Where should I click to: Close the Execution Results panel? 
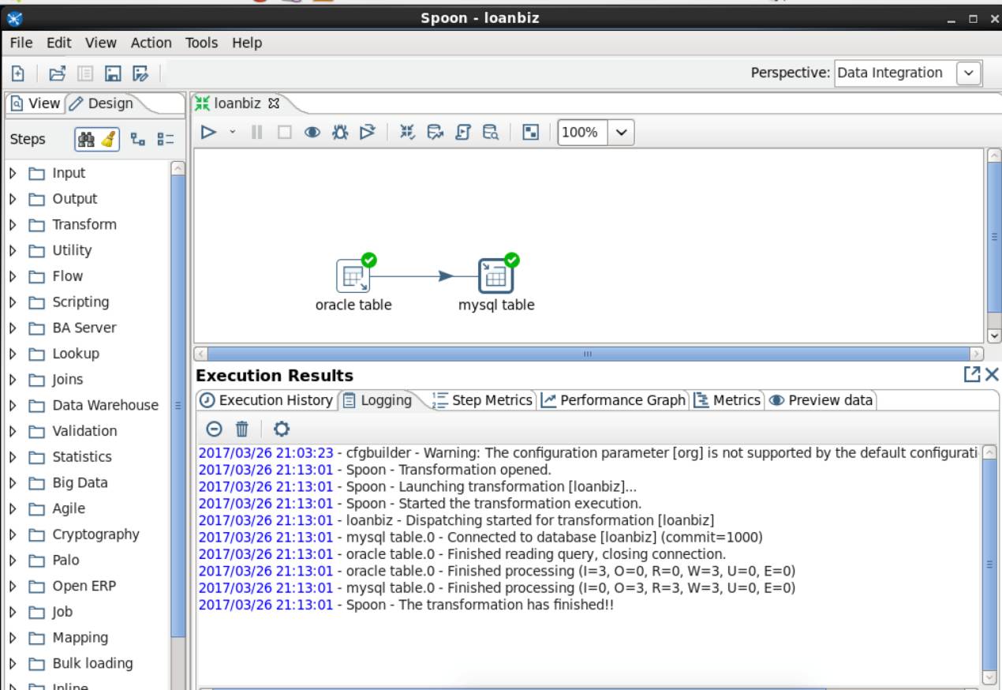[x=992, y=374]
